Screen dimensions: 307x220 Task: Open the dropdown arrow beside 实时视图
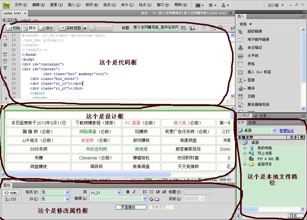pyautogui.click(x=85, y=28)
